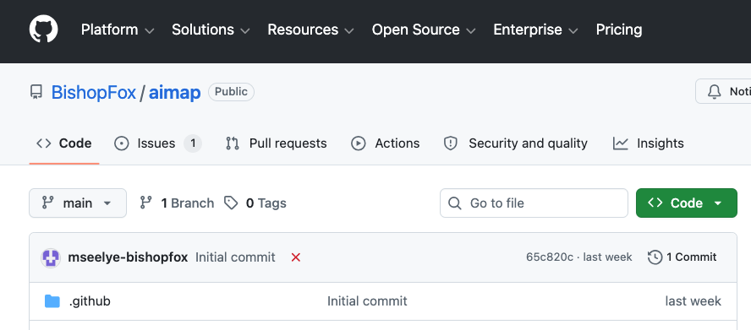Go to the Insights tab

pos(649,143)
